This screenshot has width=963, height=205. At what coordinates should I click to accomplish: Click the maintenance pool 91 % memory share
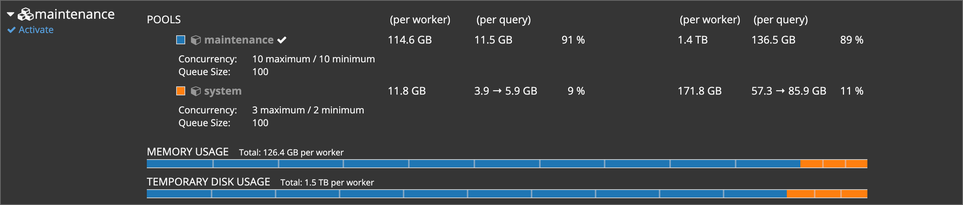(573, 40)
